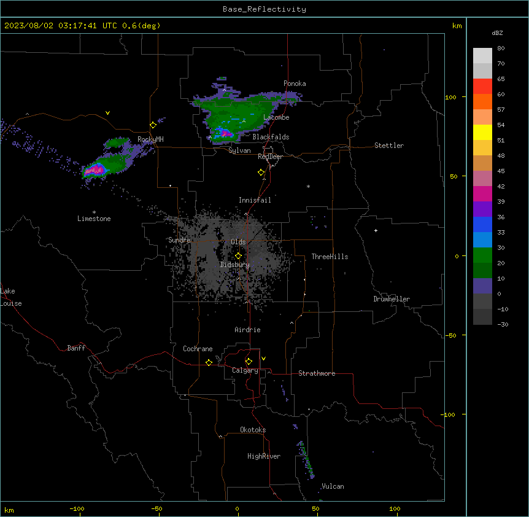Select the orange 57-60 dBZ legend swatch
529x517 pixels.
(482, 101)
